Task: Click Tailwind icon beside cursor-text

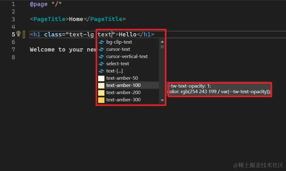Action: pyautogui.click(x=101, y=49)
